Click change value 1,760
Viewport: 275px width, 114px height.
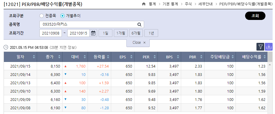click(x=81, y=66)
